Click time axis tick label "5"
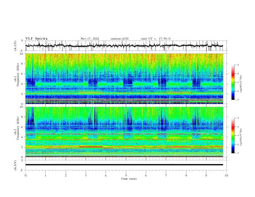 (x=126, y=175)
